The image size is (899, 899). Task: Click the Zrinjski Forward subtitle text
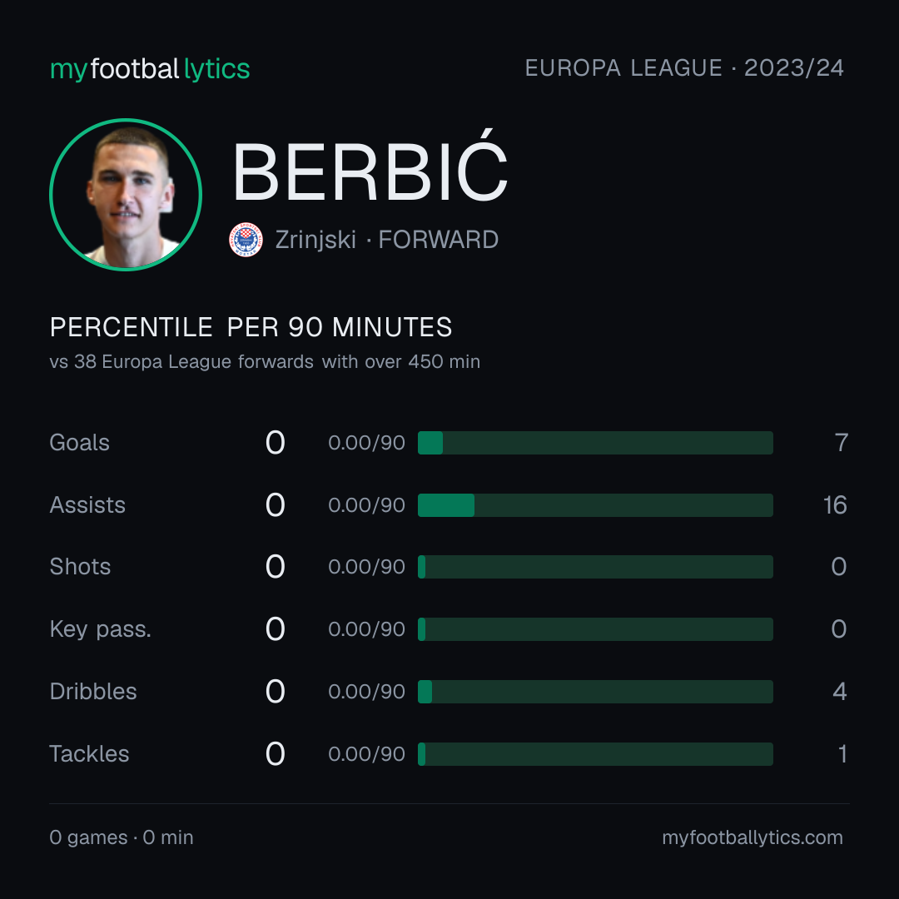tap(386, 240)
